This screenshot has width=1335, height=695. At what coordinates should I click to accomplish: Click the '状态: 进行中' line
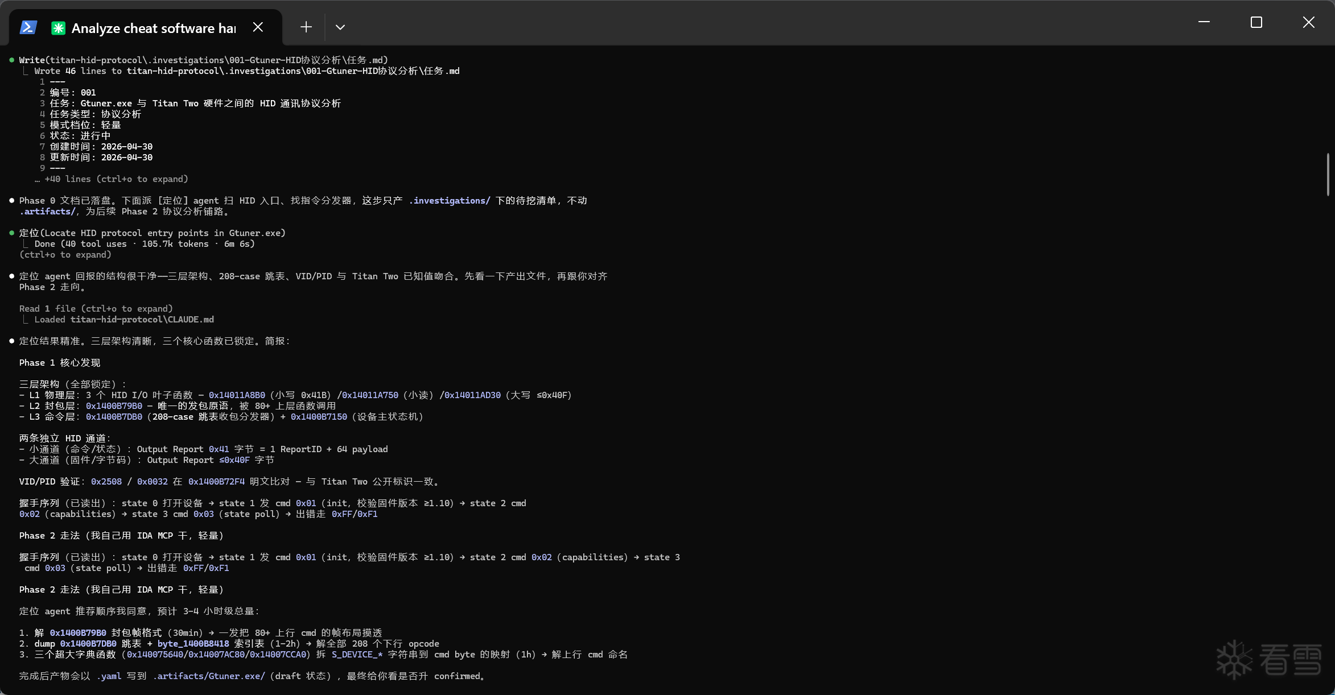(x=80, y=136)
